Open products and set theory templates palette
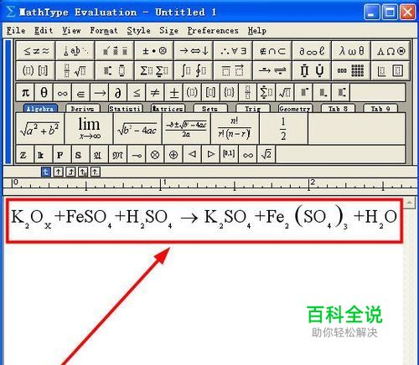 pos(312,70)
